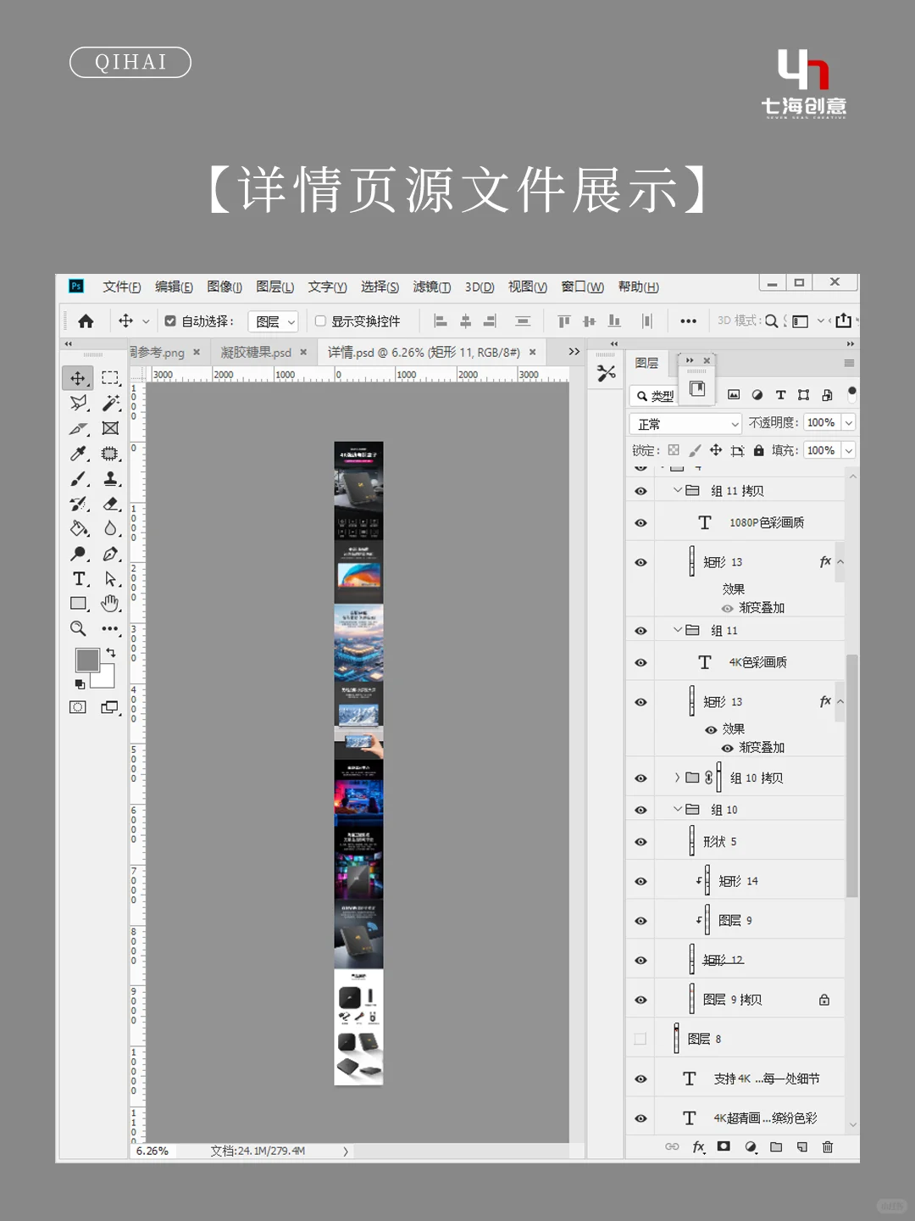Open the 滤镜 menu
The height and width of the screenshot is (1221, 915).
click(430, 287)
